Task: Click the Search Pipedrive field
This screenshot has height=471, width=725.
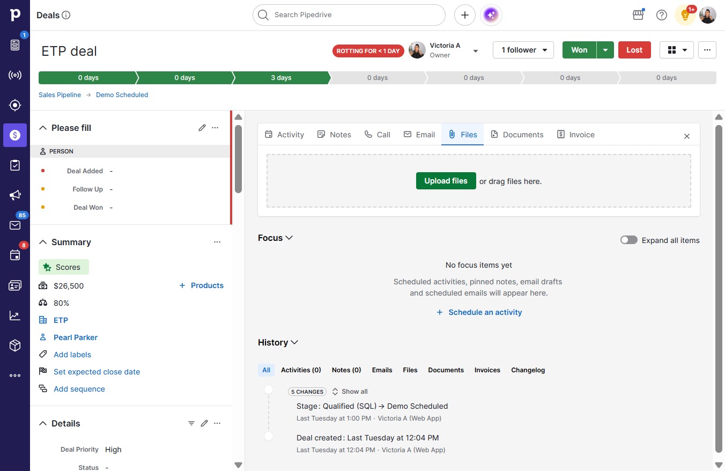Action: click(x=349, y=15)
